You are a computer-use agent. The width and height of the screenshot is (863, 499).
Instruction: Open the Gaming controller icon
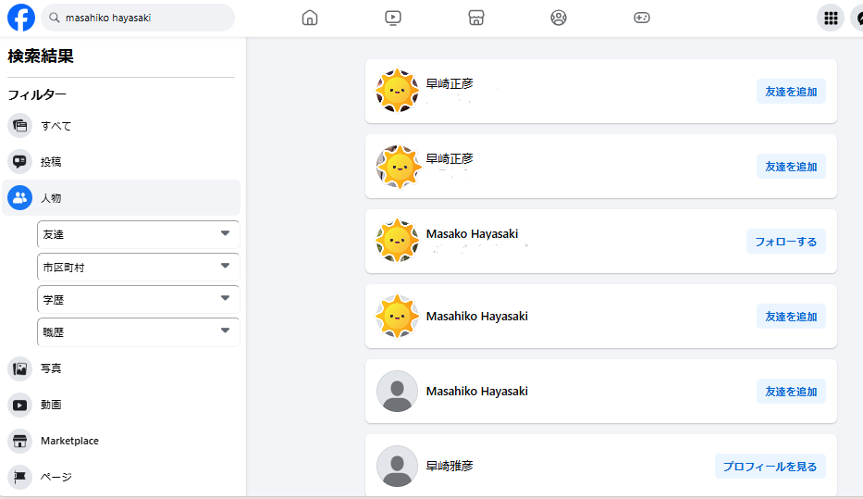pyautogui.click(x=642, y=18)
